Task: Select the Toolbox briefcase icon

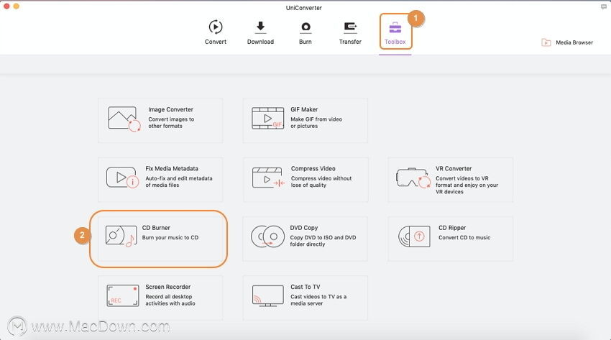Action: tap(395, 27)
